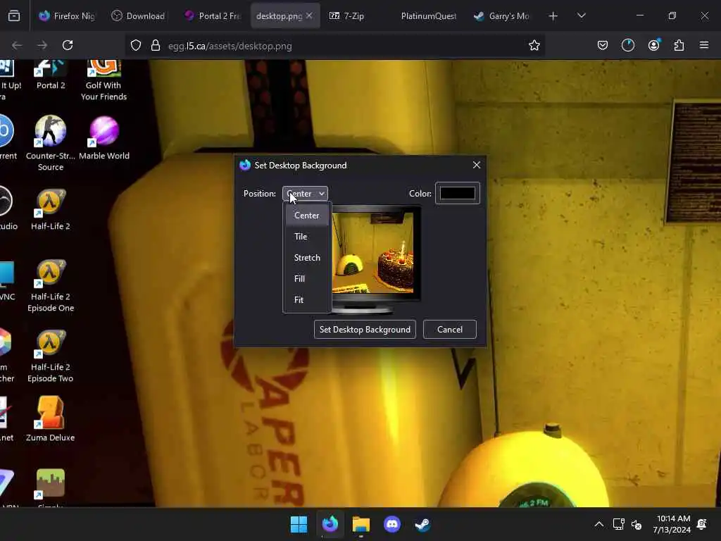Select Stretch position option
This screenshot has width=721, height=541.
pyautogui.click(x=307, y=258)
